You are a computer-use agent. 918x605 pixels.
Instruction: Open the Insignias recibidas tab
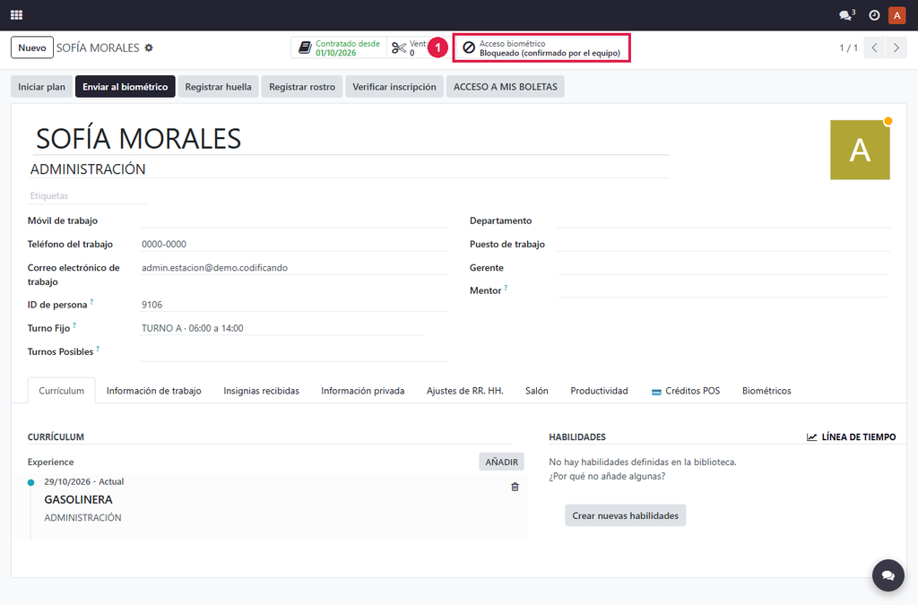click(261, 391)
